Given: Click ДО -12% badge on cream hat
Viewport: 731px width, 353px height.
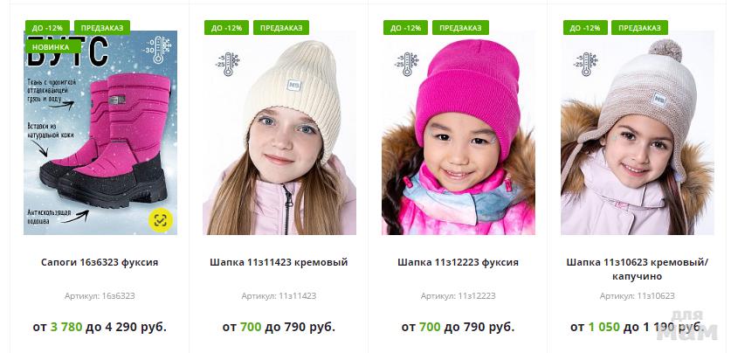Looking at the screenshot, I should (x=226, y=27).
